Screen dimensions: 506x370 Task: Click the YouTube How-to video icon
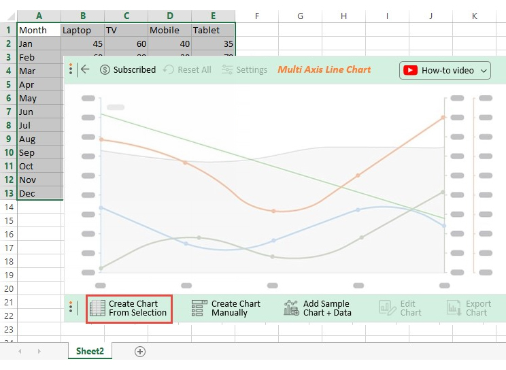(x=410, y=70)
